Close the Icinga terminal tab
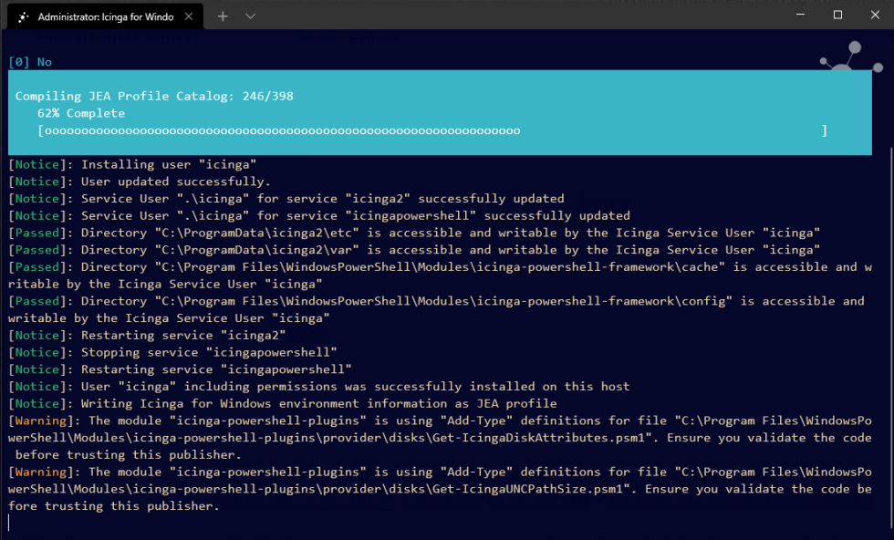The width and height of the screenshot is (894, 540). click(190, 15)
